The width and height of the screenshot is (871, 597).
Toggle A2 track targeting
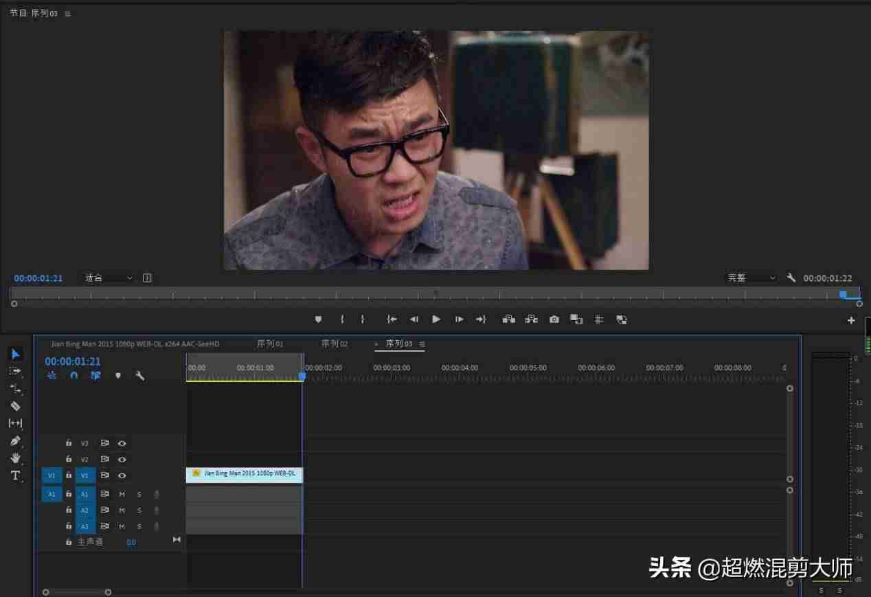click(x=85, y=510)
